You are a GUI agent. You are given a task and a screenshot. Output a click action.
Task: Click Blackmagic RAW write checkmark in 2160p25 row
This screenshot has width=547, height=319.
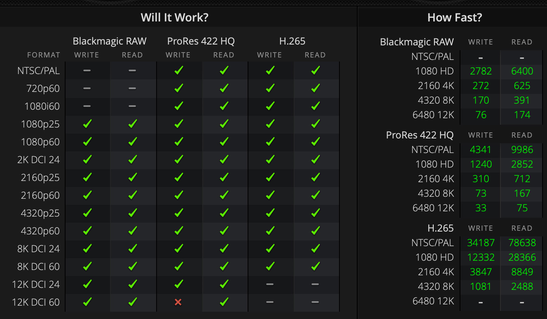(87, 177)
